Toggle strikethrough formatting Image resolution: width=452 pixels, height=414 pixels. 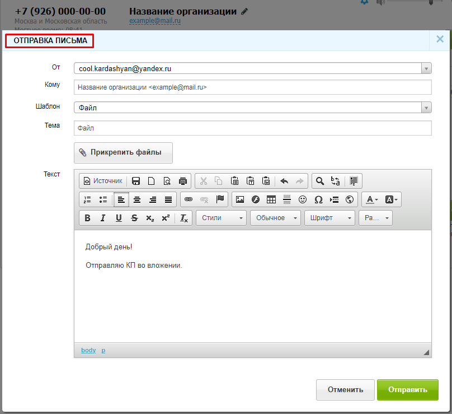pyautogui.click(x=134, y=218)
